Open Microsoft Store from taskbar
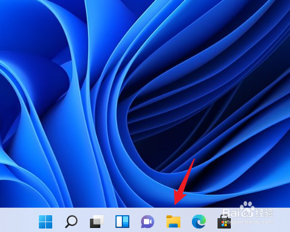Image resolution: width=290 pixels, height=232 pixels. (x=224, y=222)
